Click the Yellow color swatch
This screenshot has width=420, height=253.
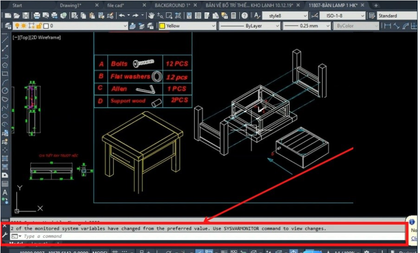[162, 26]
